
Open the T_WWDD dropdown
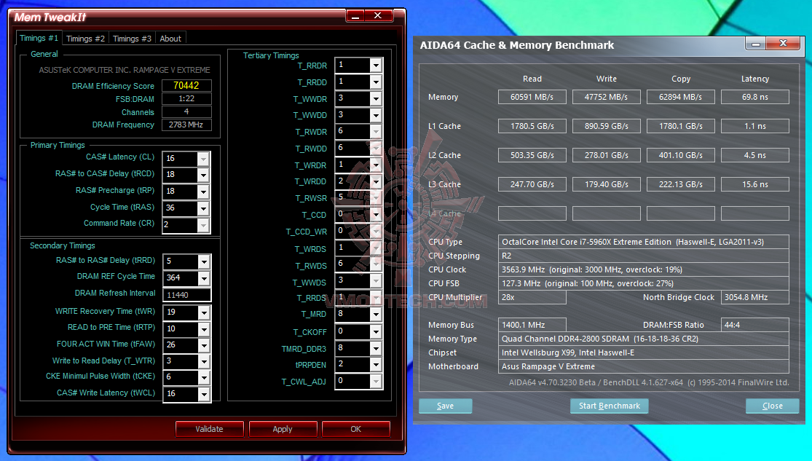(376, 115)
